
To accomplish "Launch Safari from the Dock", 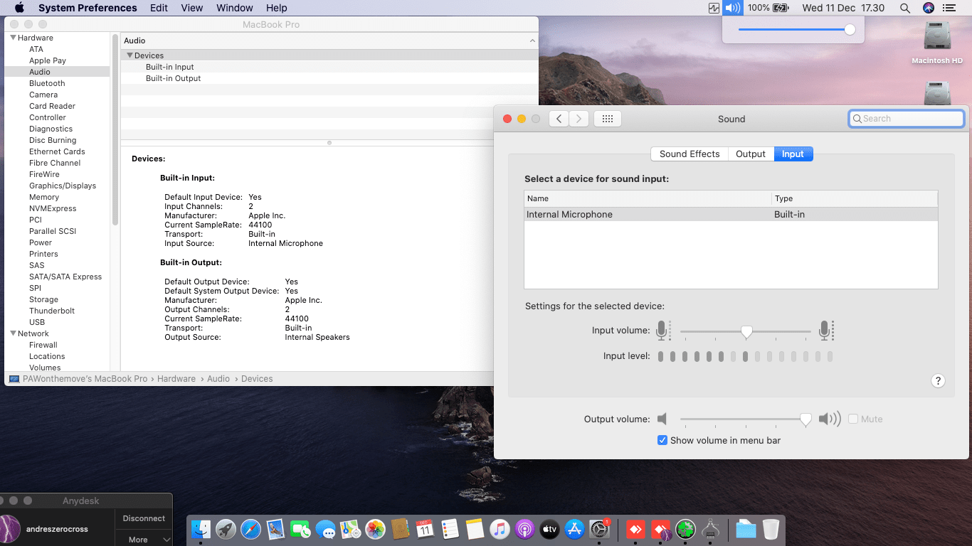I will click(250, 529).
